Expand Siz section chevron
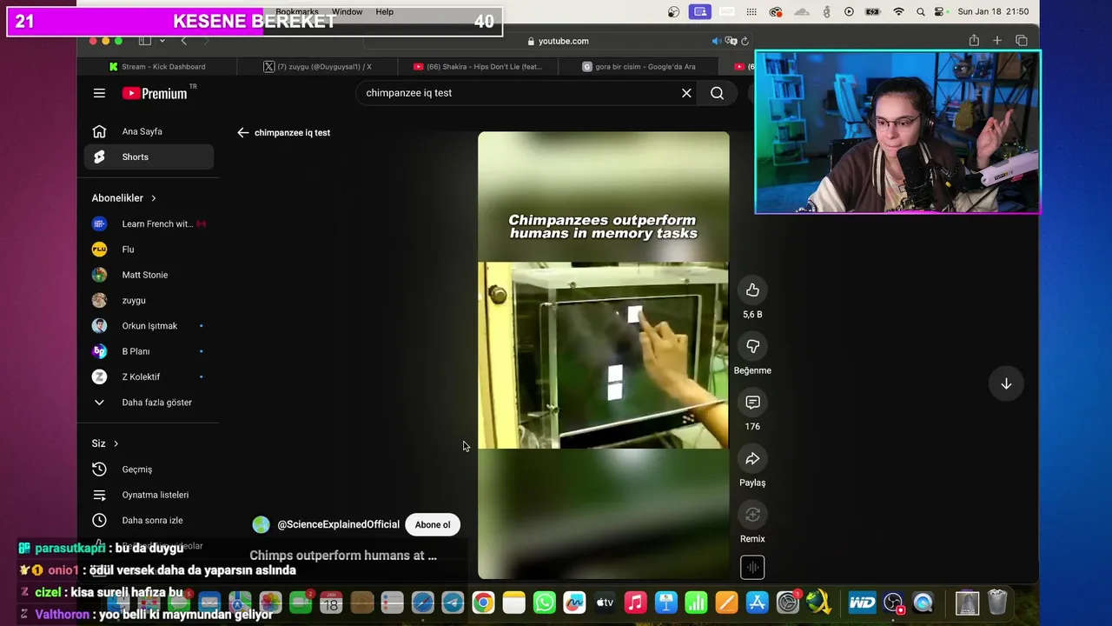 (x=116, y=443)
